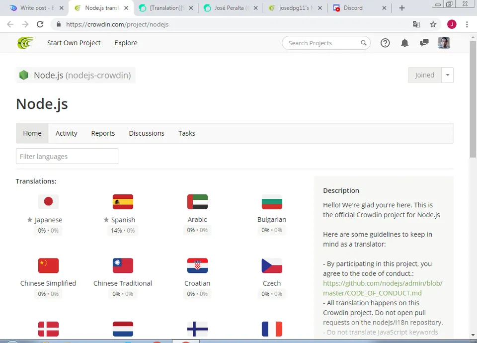Open the Japanese language link
This screenshot has width=477, height=343.
pyautogui.click(x=48, y=220)
